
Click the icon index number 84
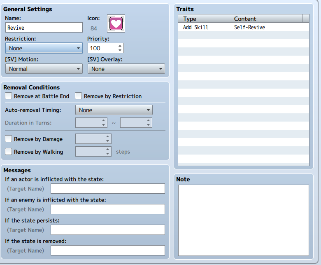[x=94, y=28]
